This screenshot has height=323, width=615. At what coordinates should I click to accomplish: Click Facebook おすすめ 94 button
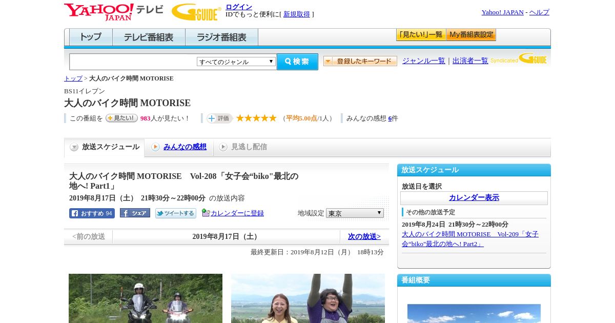tap(92, 213)
